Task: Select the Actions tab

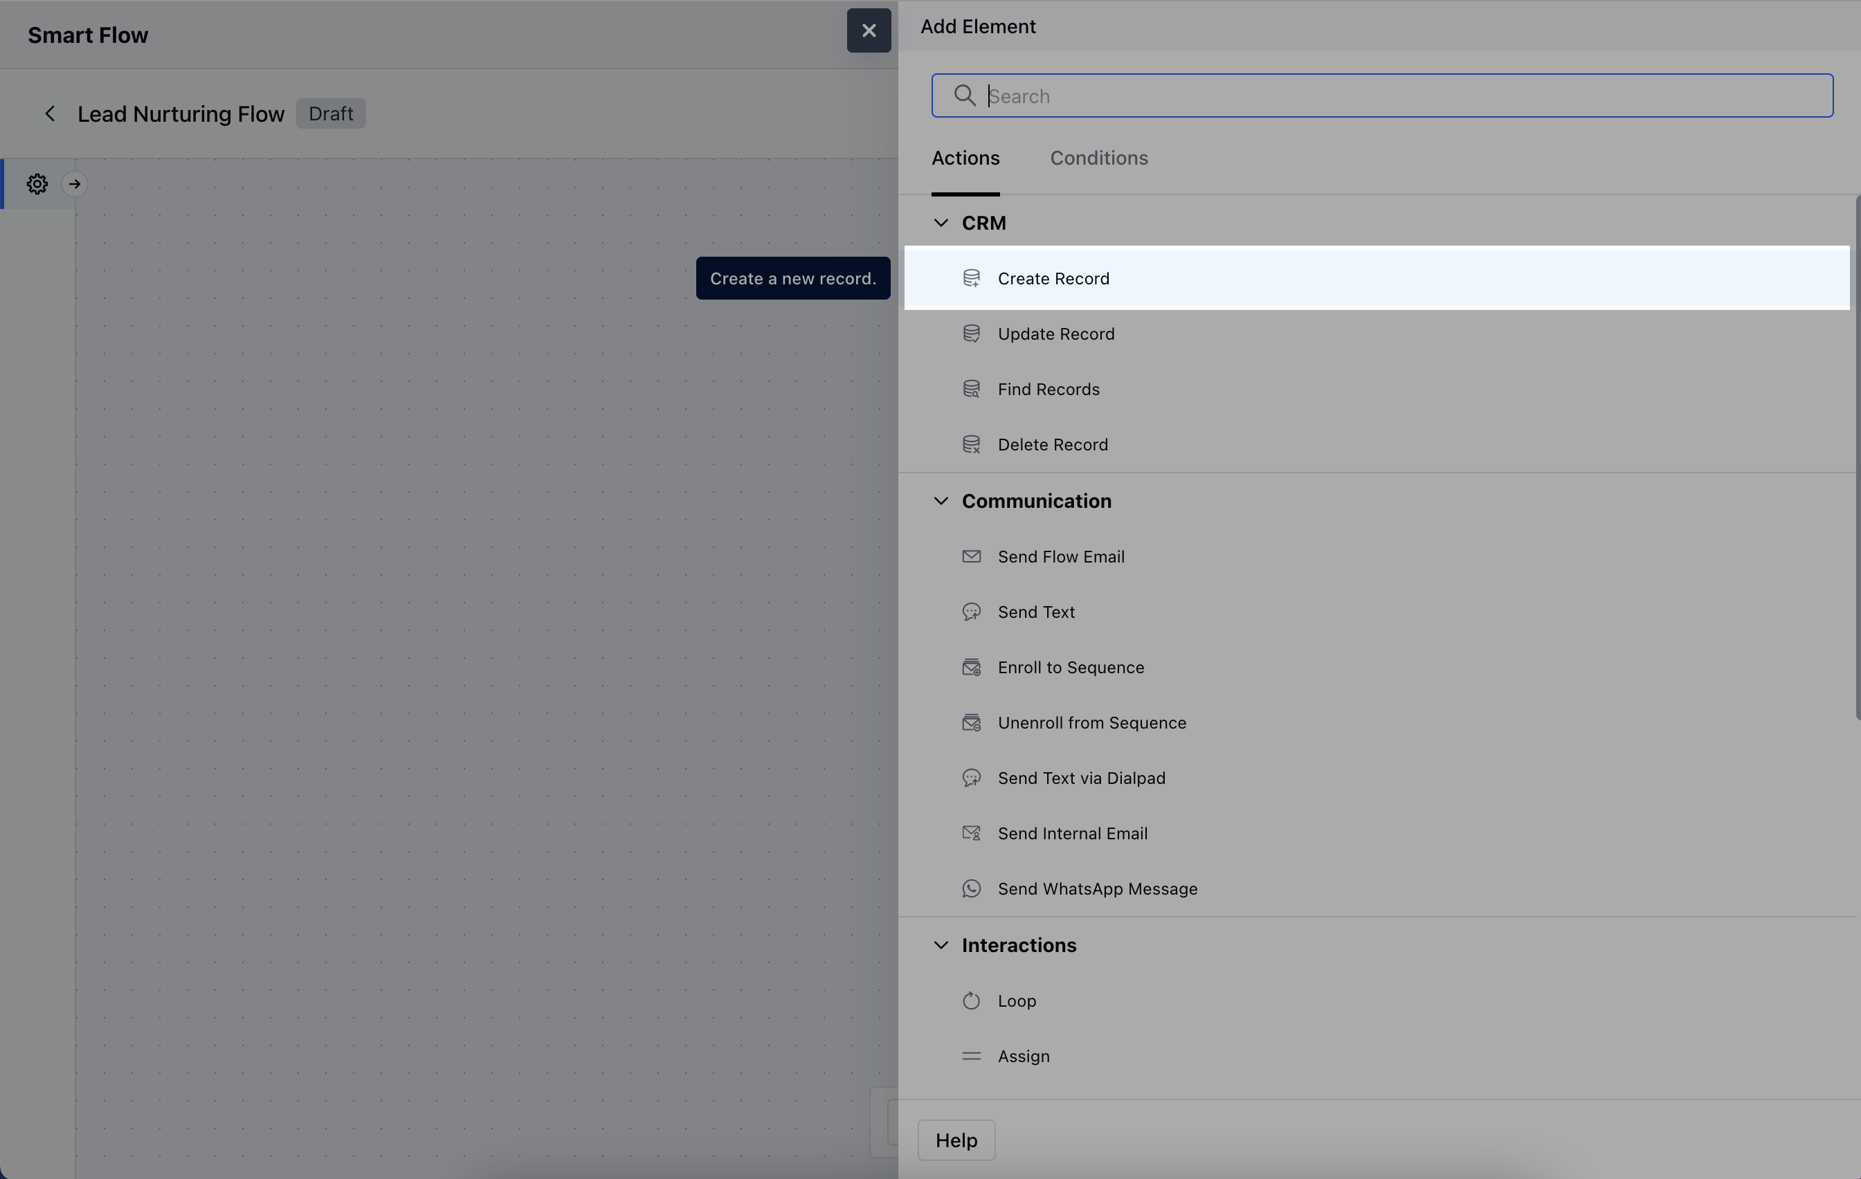Action: click(x=965, y=158)
